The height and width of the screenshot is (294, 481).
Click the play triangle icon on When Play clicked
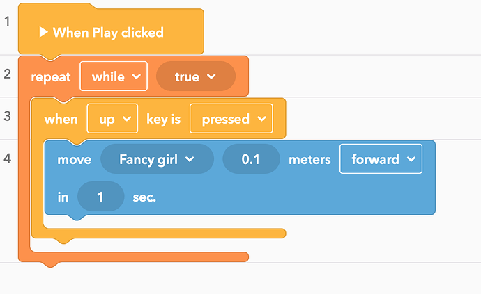43,32
